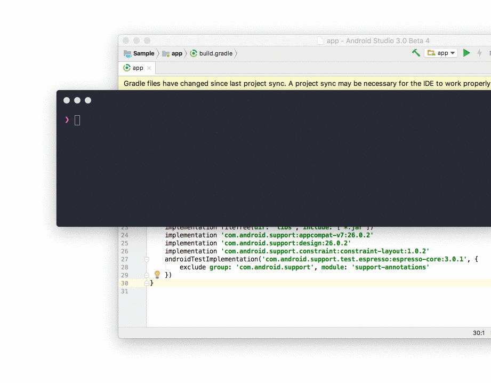Image resolution: width=491 pixels, height=383 pixels.
Task: Close the app editor tab
Action: [x=149, y=68]
